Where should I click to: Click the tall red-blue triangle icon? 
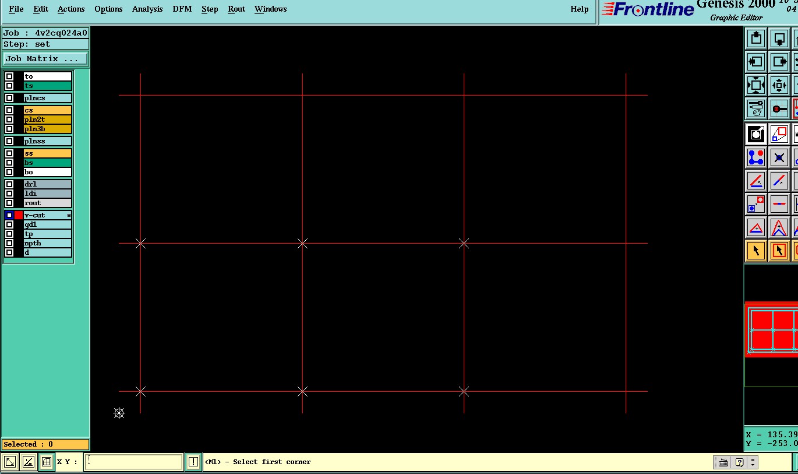[779, 228]
